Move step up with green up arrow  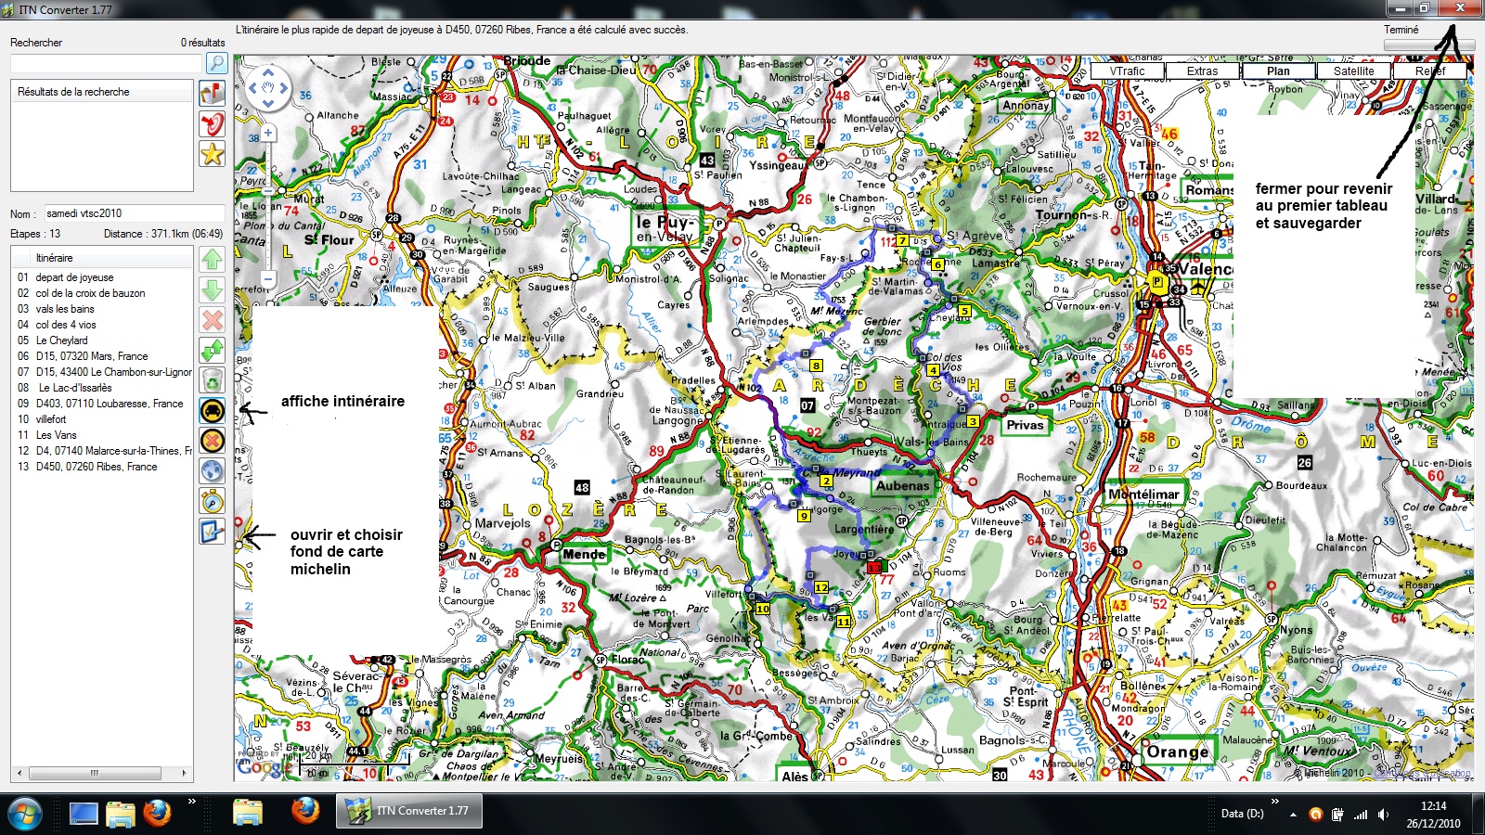pos(213,260)
